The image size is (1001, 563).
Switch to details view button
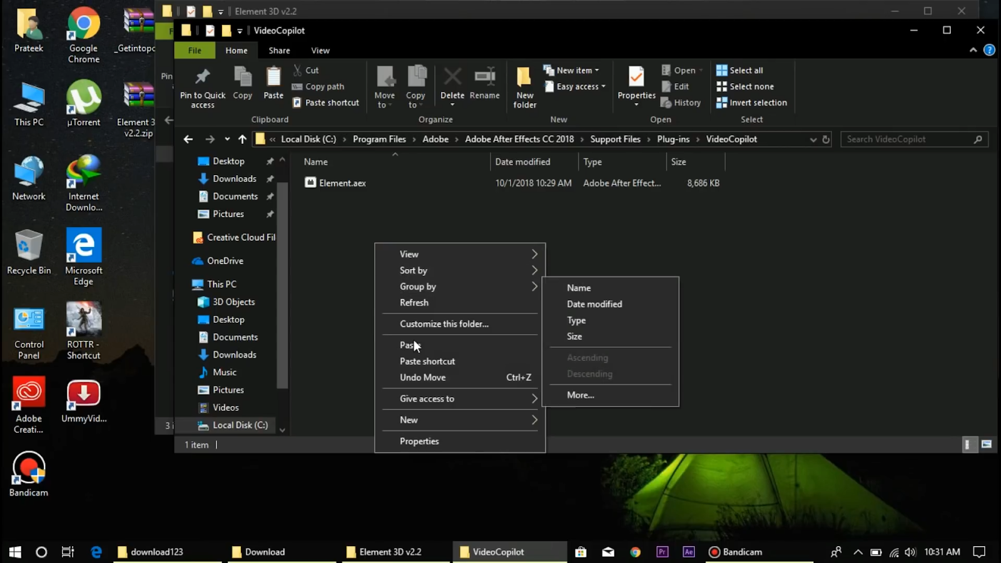(x=968, y=444)
